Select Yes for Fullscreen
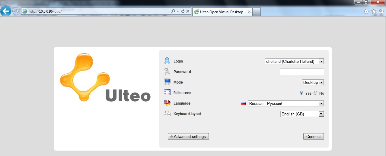This screenshot has width=386, height=156. [x=301, y=93]
